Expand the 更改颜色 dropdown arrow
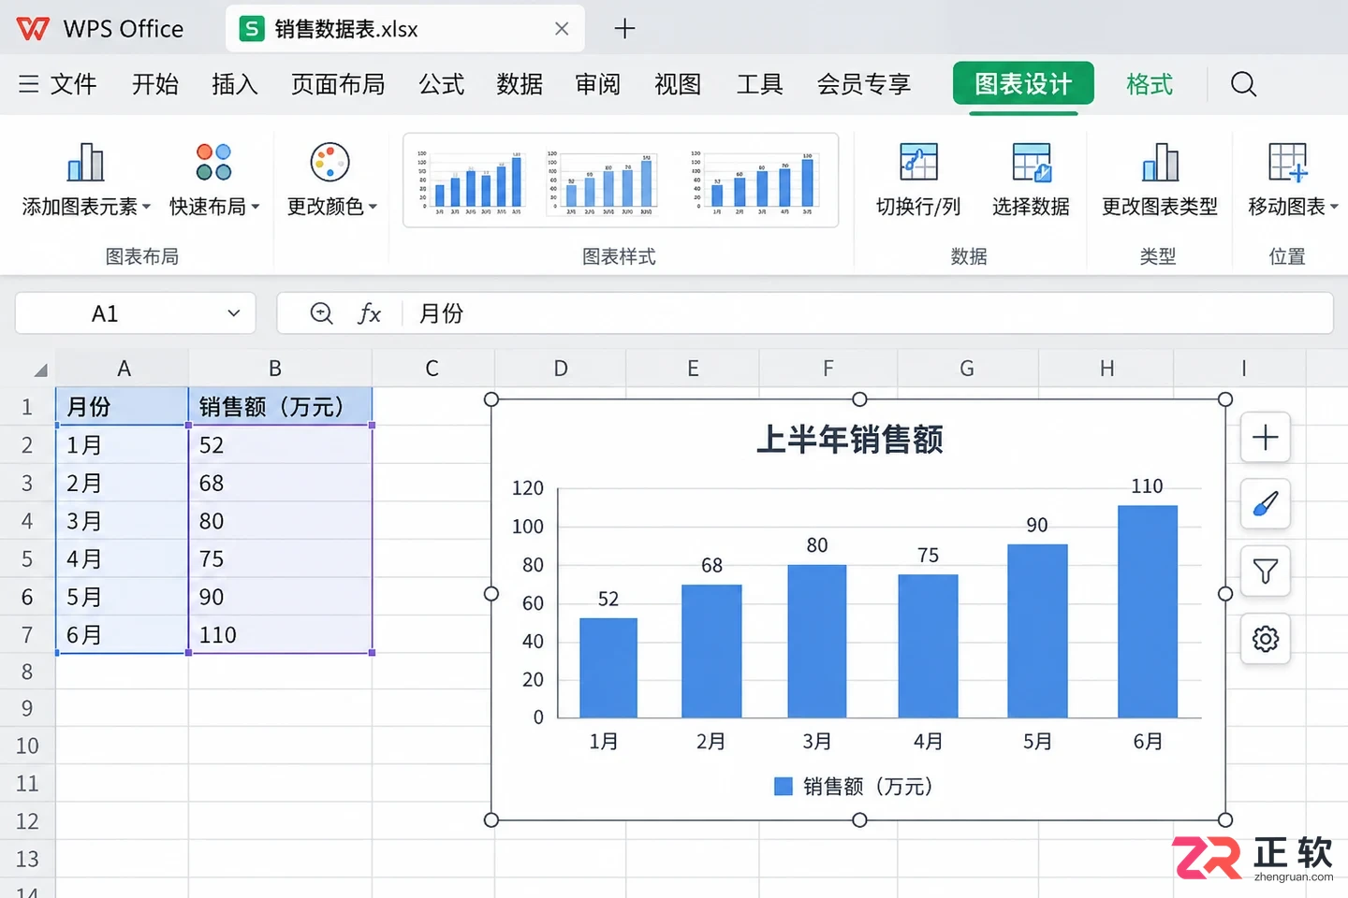1348x898 pixels. coord(373,207)
